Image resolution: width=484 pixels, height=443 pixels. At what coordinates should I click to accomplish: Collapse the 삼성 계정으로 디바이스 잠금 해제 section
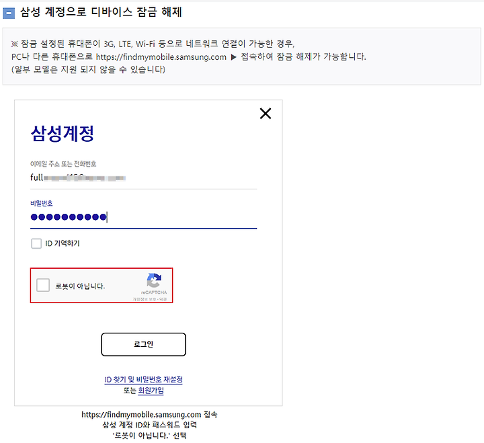9,13
